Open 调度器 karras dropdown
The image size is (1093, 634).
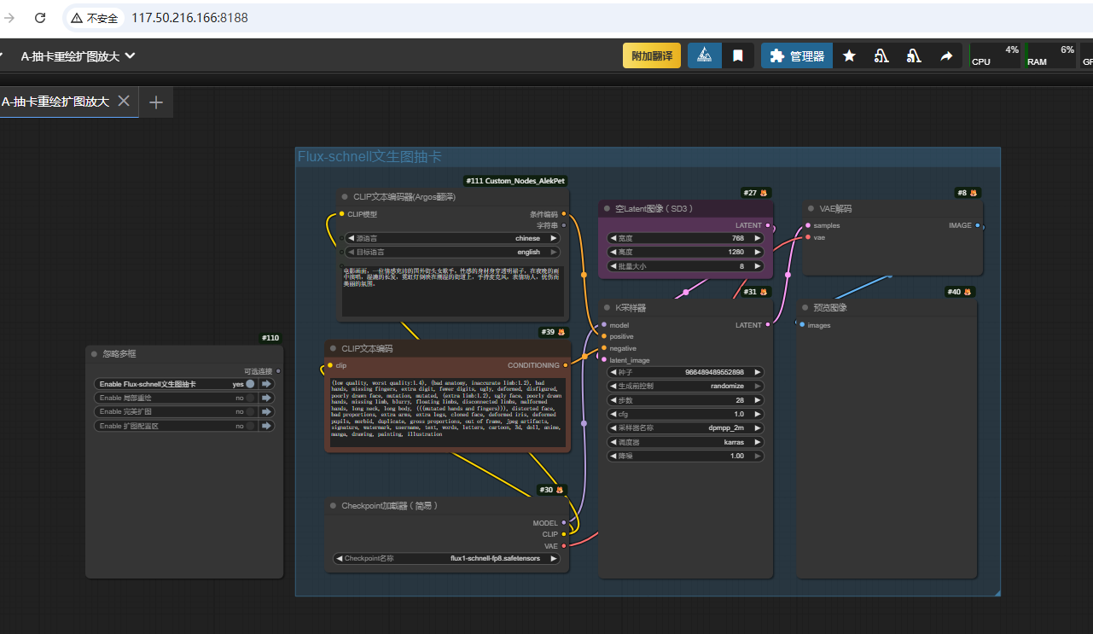686,442
